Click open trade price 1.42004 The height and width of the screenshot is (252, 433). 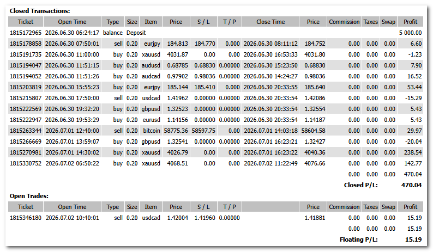[178, 218]
